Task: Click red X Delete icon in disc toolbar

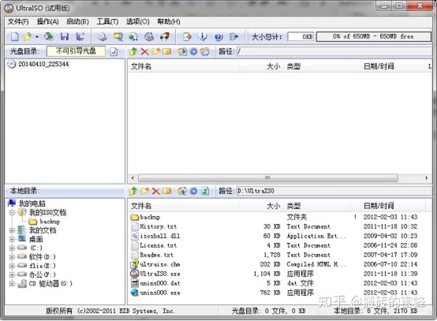Action: [x=144, y=52]
